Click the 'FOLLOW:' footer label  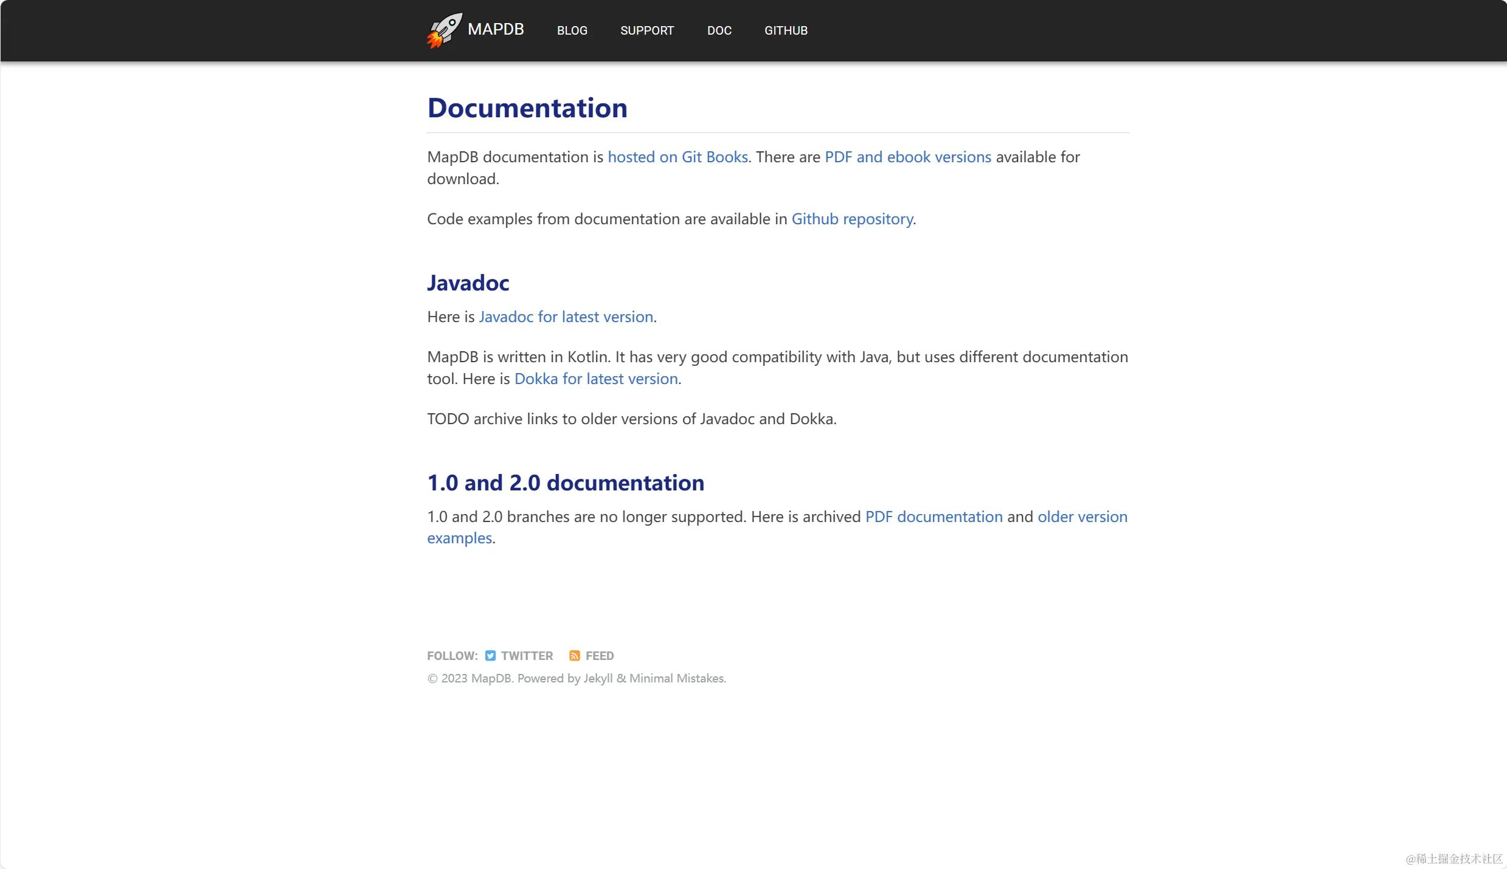coord(452,656)
